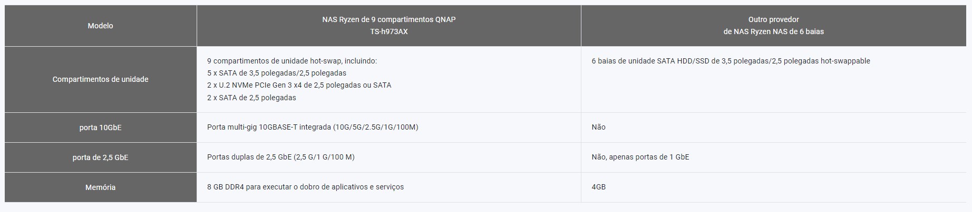Click the TS-h973AX model name text
Viewport: 972px width, 212px height.
click(x=389, y=31)
